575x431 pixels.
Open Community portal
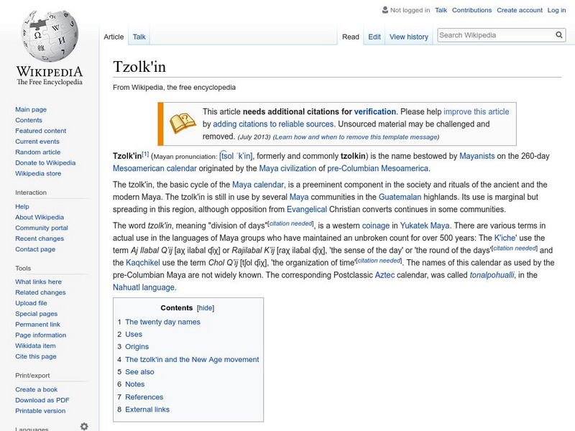click(42, 228)
